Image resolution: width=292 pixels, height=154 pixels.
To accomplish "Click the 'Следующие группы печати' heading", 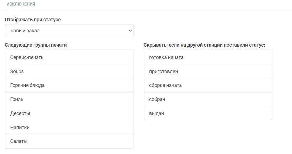I will coord(36,45).
